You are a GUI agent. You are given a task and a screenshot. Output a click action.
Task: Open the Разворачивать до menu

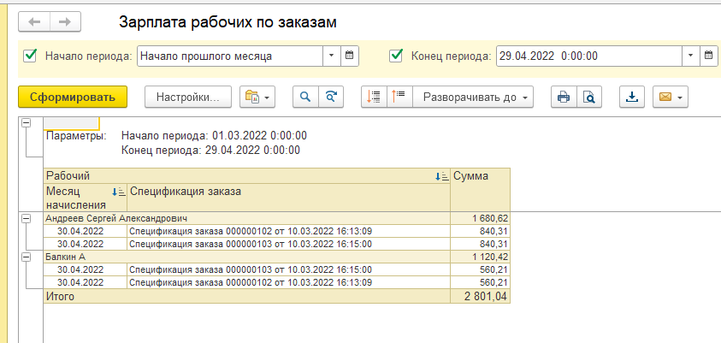tap(473, 97)
